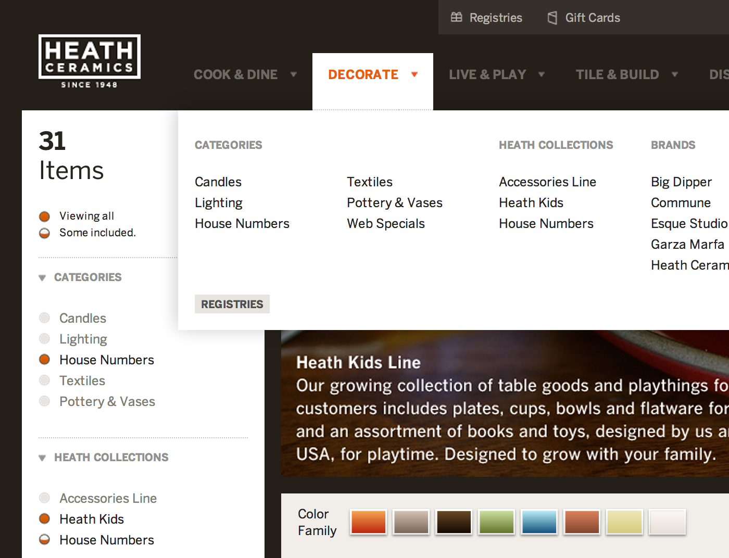Click the Registries gift icon
729x558 pixels.
pyautogui.click(x=457, y=18)
